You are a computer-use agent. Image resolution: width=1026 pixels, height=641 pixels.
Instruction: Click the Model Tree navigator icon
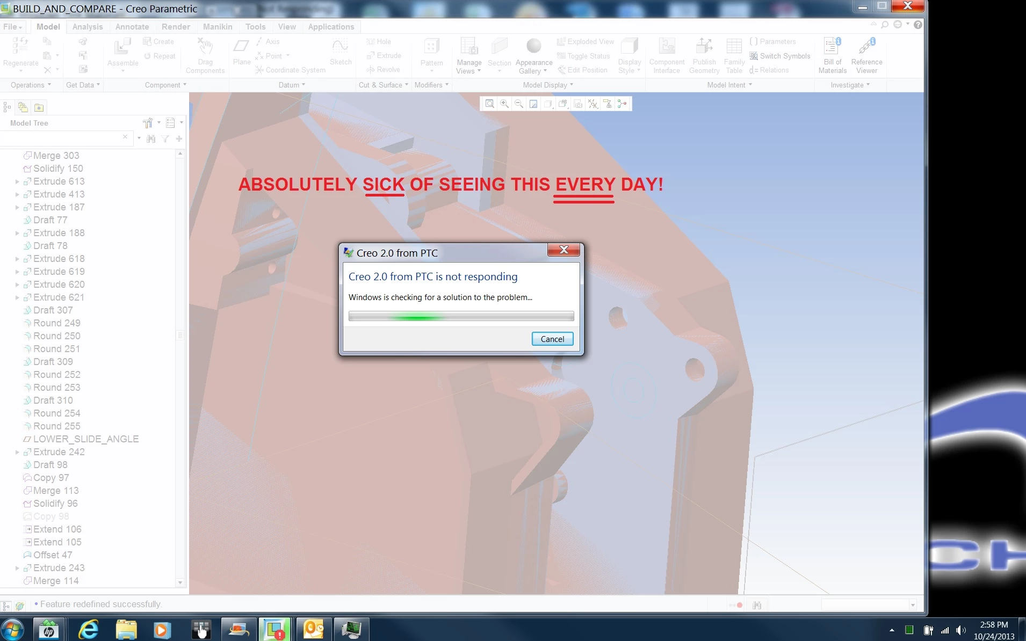point(7,107)
